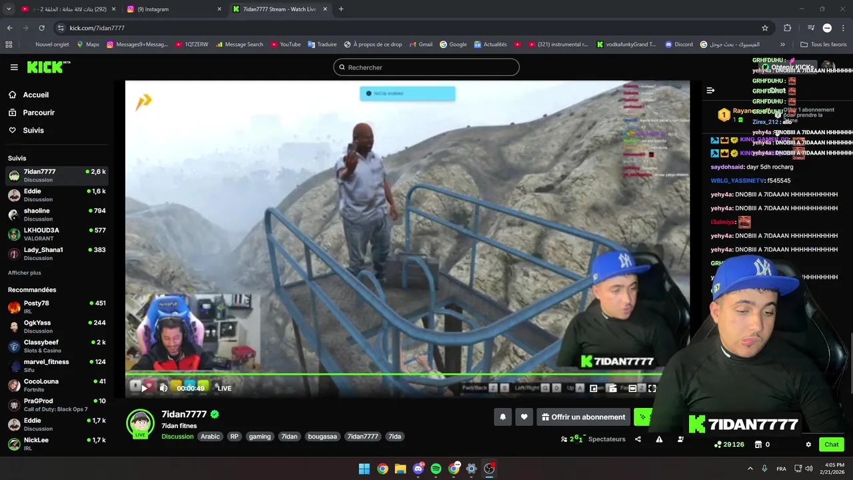The height and width of the screenshot is (480, 853).
Task: Switch to the Instagram browser tab
Action: pos(173,9)
